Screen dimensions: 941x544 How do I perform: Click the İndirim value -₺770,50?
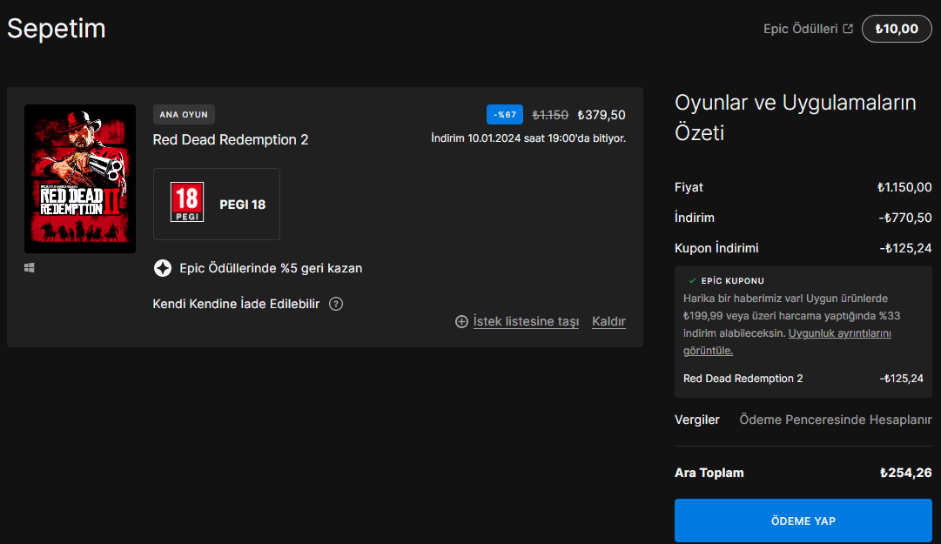click(x=905, y=218)
